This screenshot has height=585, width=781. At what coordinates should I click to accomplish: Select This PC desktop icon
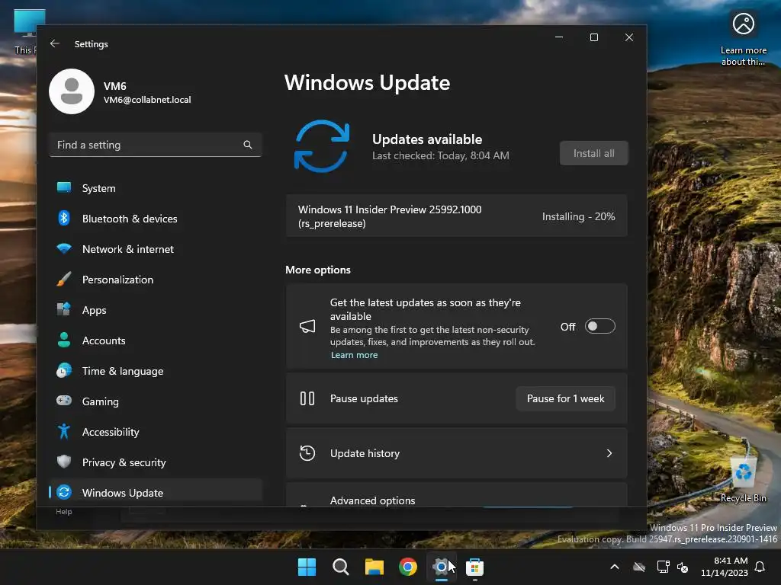point(25,30)
